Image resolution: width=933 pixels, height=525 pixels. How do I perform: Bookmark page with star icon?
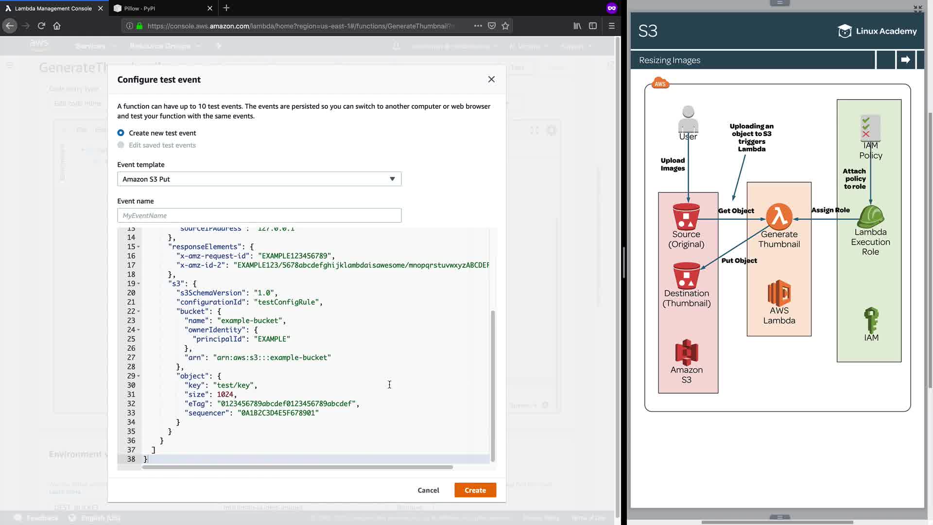click(x=505, y=26)
